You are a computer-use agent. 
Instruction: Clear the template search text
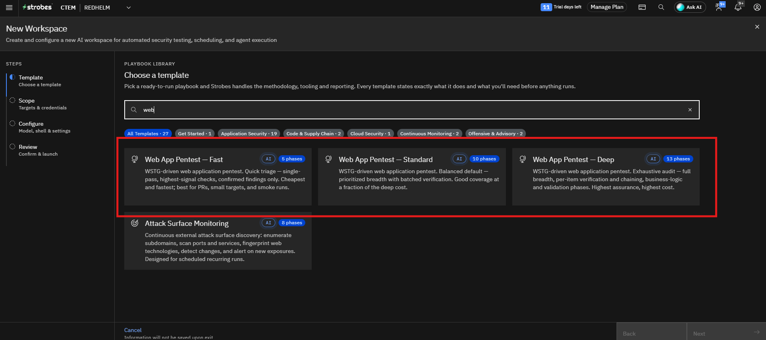click(690, 110)
